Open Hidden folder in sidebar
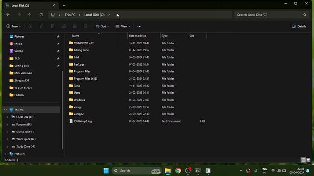The height and width of the screenshot is (176, 314). point(19,95)
